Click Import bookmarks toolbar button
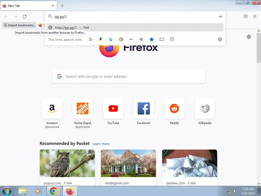 (19, 25)
